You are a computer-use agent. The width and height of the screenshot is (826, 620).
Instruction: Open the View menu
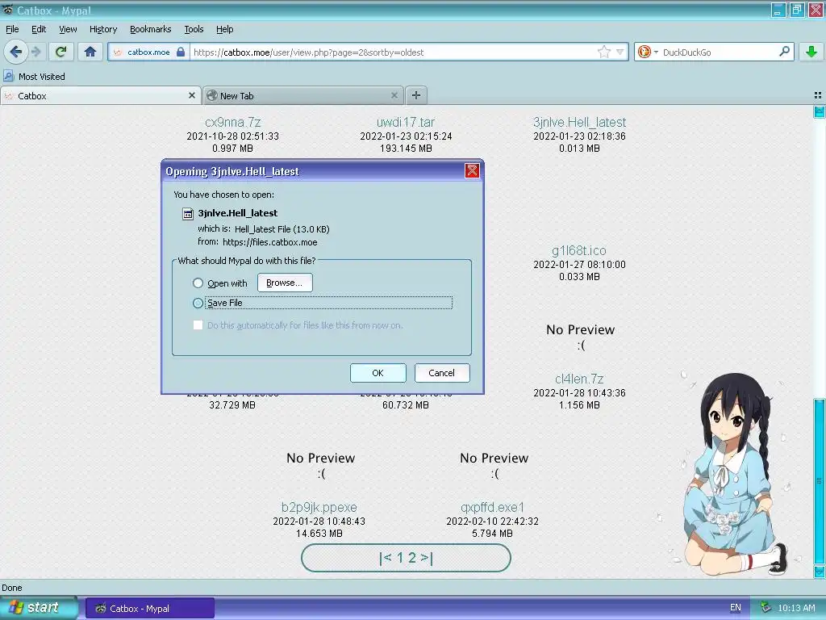(68, 29)
